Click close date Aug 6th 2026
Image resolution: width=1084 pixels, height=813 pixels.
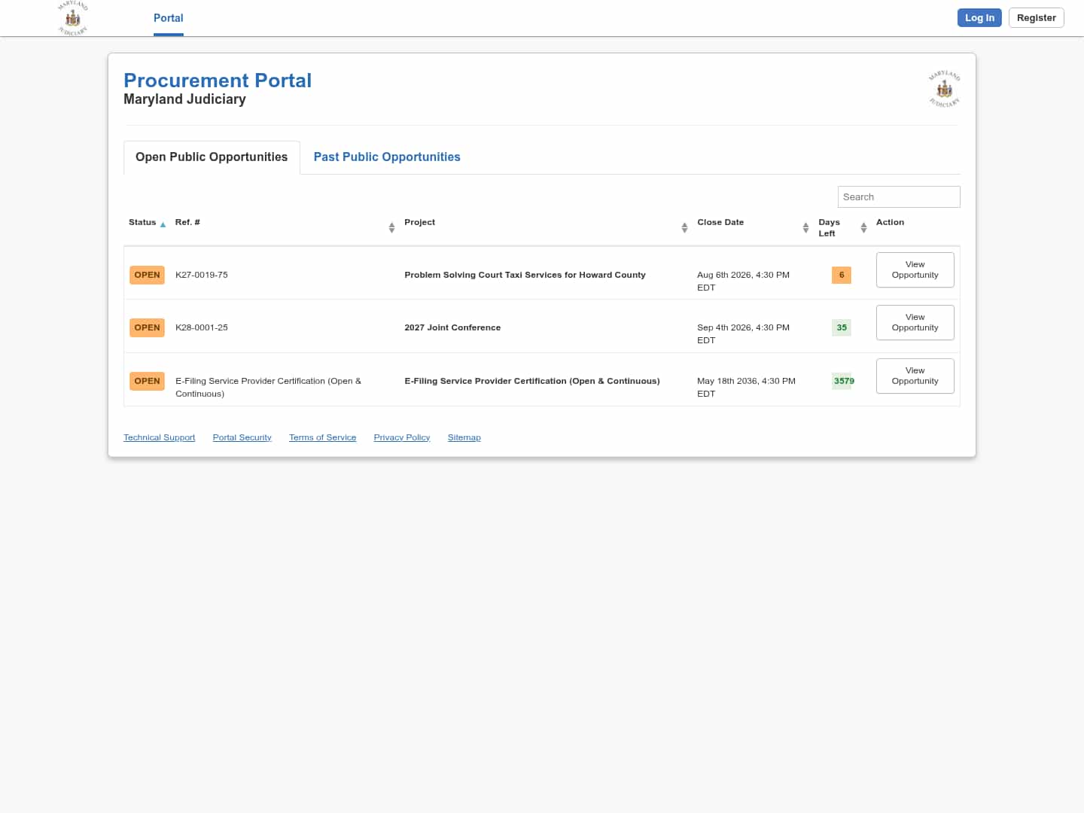click(743, 281)
